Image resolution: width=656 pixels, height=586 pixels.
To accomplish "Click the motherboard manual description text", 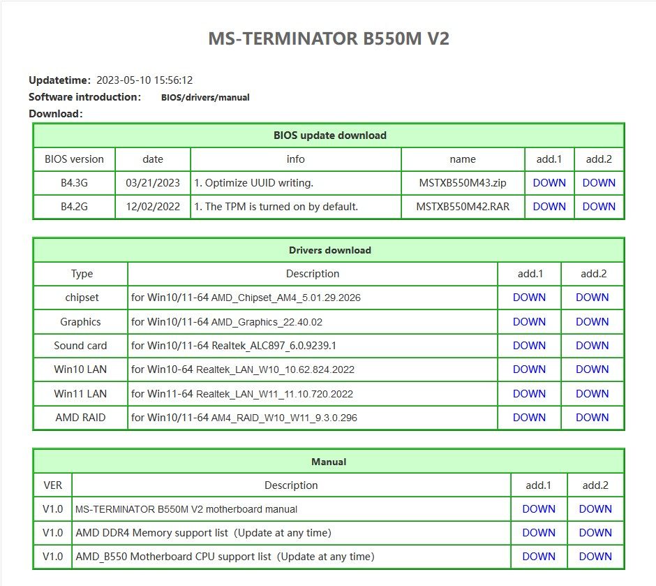I will [186, 509].
